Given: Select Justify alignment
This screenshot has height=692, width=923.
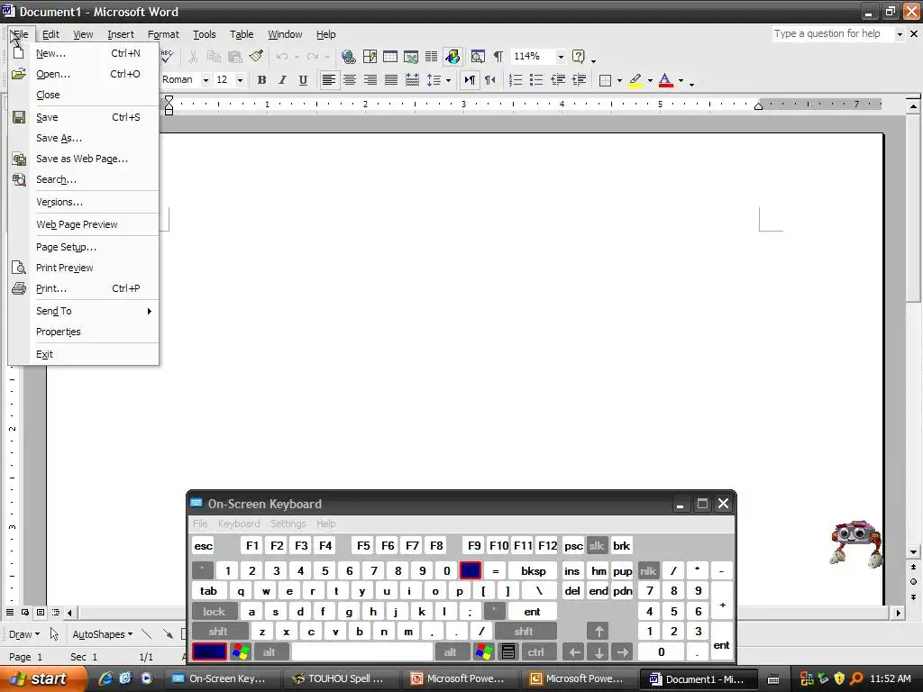Looking at the screenshot, I should 391,80.
